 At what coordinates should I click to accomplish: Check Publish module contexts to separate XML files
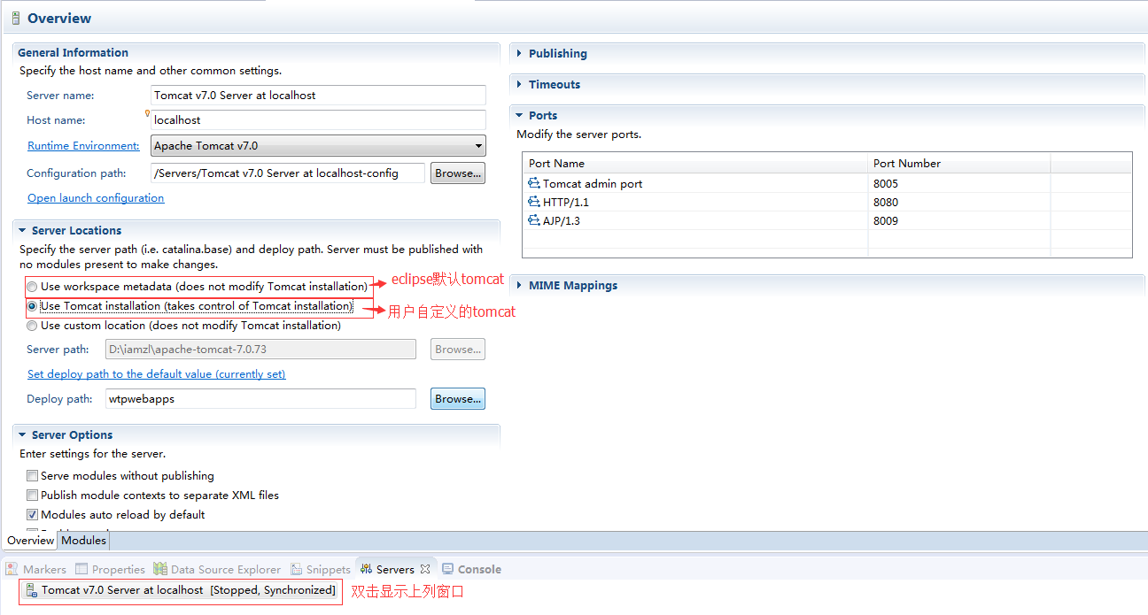click(x=33, y=496)
